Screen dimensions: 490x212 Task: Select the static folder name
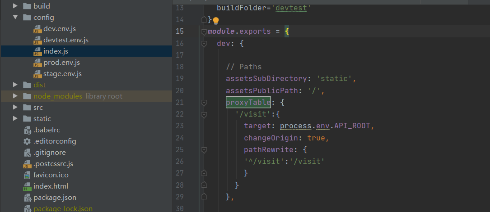[42, 119]
